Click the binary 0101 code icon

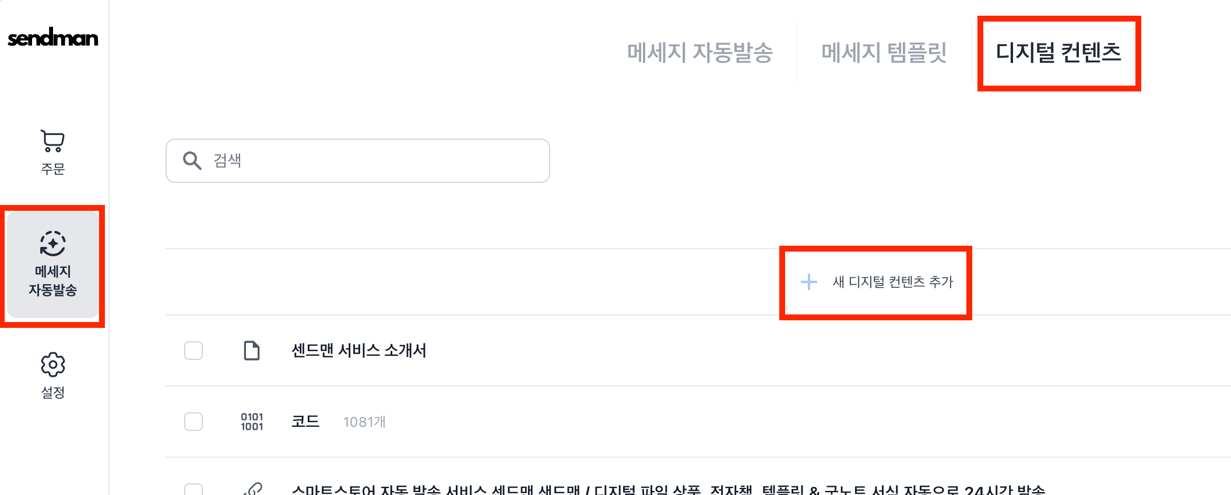pyautogui.click(x=252, y=422)
